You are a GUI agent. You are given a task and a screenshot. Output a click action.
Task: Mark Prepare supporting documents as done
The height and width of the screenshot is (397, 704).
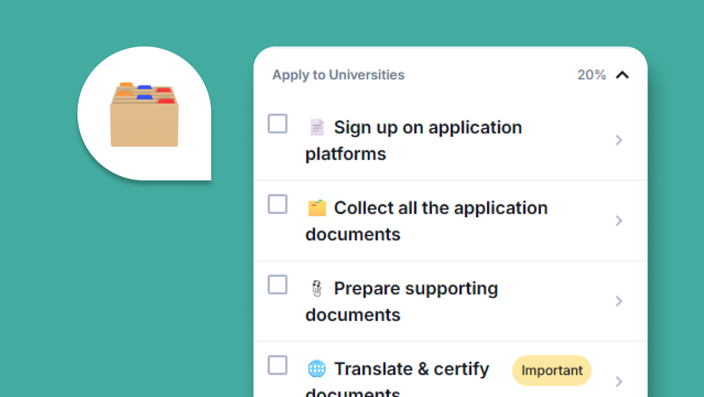[277, 285]
